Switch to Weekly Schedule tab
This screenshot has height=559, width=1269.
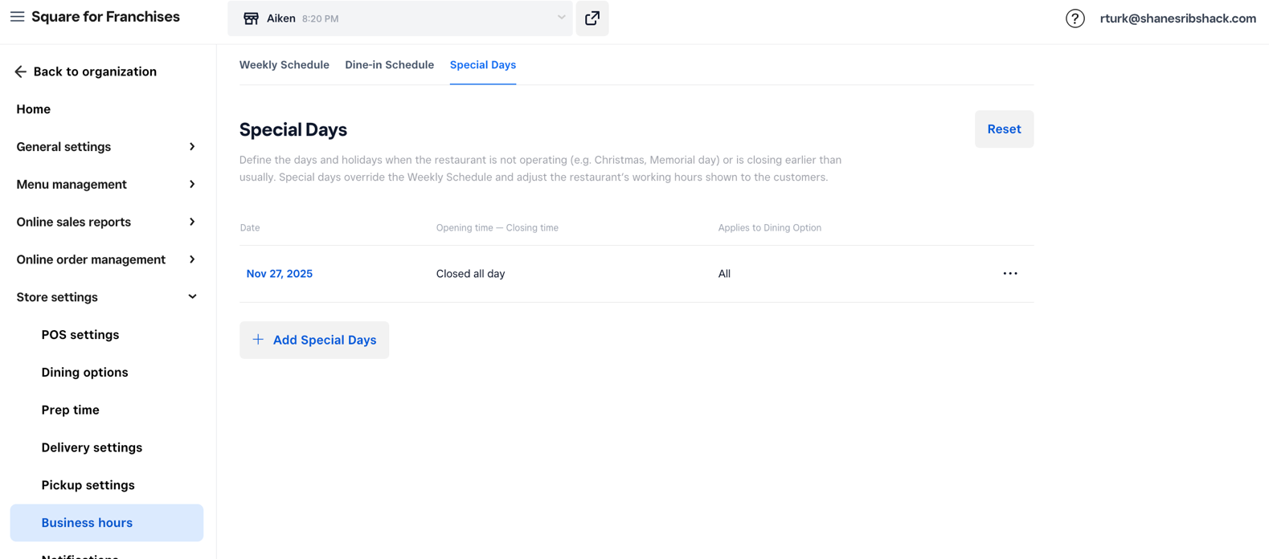point(284,65)
